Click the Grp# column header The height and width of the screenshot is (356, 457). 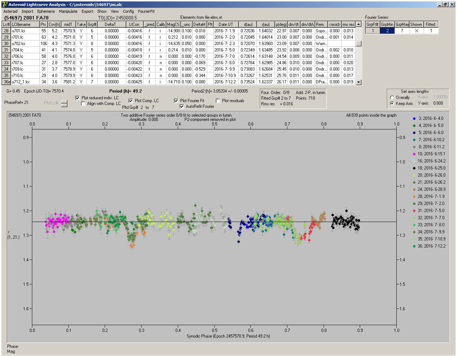[91, 24]
